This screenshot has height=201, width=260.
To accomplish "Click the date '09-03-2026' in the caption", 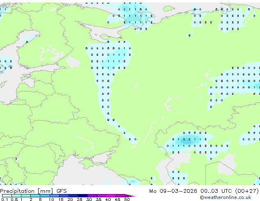I will pyautogui.click(x=178, y=191).
